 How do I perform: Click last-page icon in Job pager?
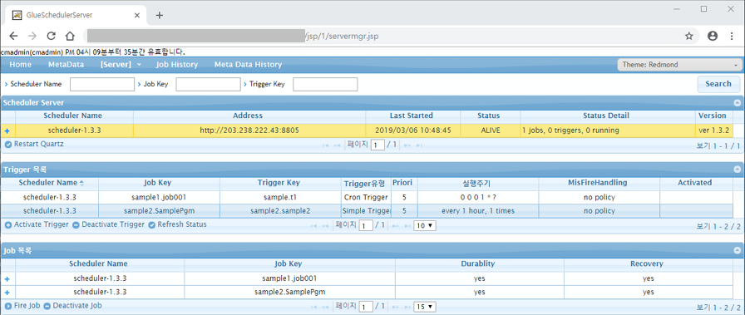tap(407, 308)
